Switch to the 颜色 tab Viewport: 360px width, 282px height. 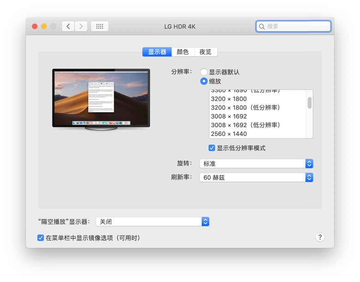[183, 52]
